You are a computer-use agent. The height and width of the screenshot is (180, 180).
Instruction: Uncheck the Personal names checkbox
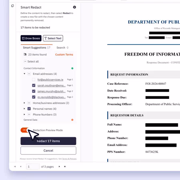29,109
